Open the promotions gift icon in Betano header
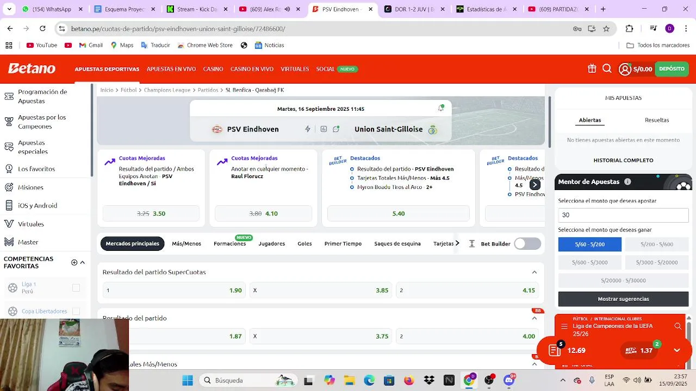This screenshot has width=696, height=391. click(x=592, y=69)
